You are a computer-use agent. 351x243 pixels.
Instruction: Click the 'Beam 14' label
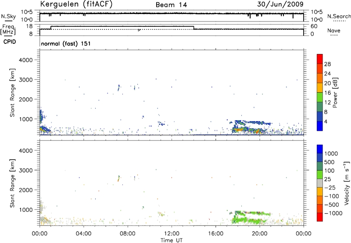[x=171, y=5]
